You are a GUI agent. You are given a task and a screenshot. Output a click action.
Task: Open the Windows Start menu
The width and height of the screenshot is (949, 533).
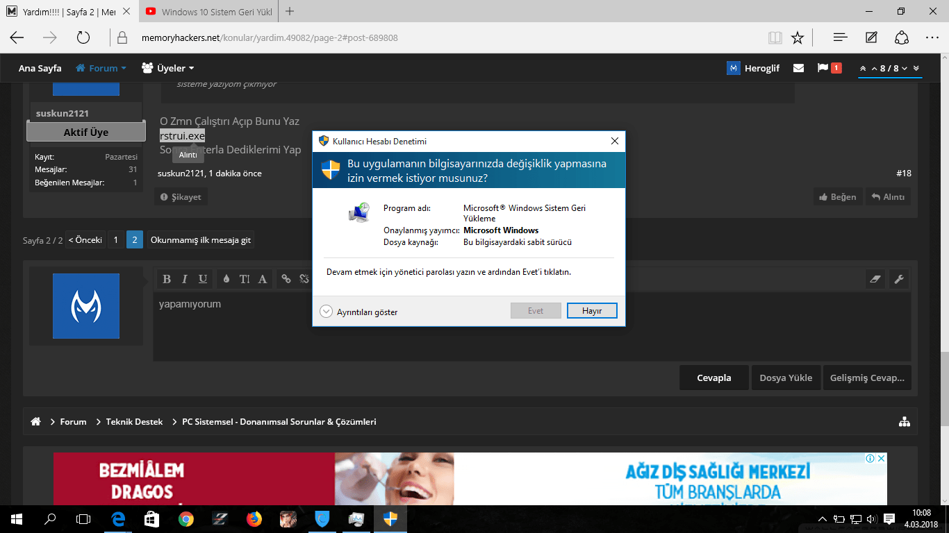click(x=17, y=518)
